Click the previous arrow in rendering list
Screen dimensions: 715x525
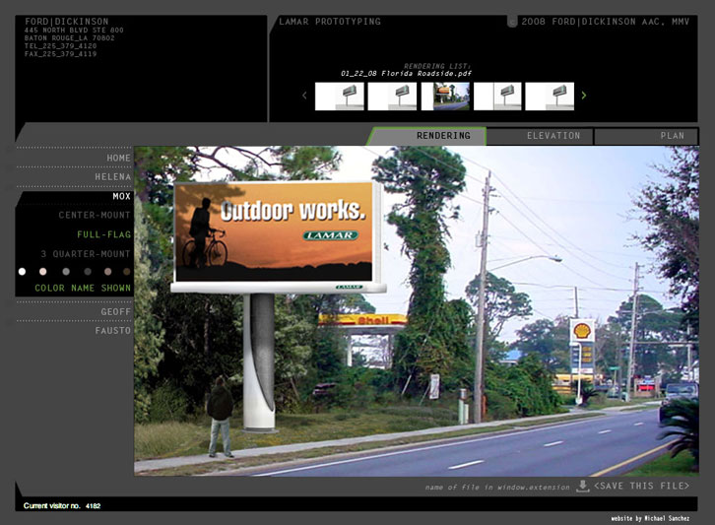click(x=304, y=96)
